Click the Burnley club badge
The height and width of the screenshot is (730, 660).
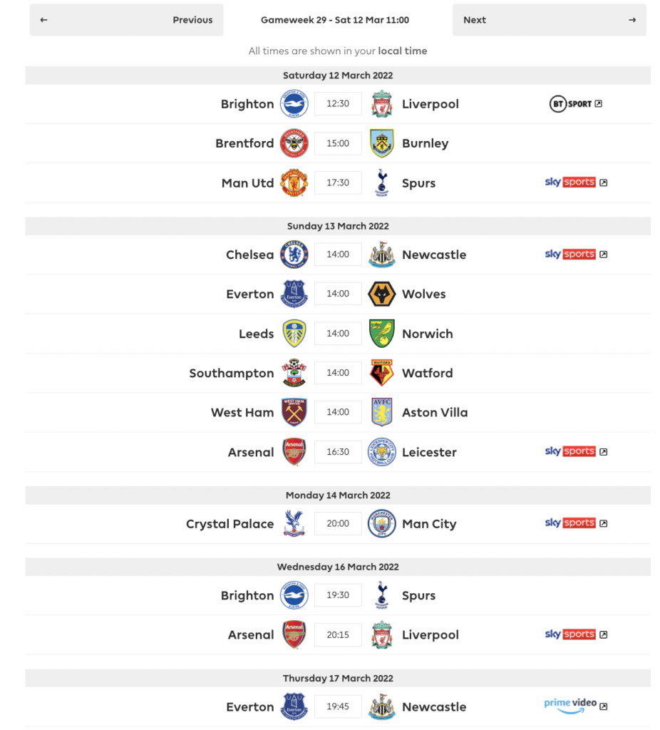(382, 143)
